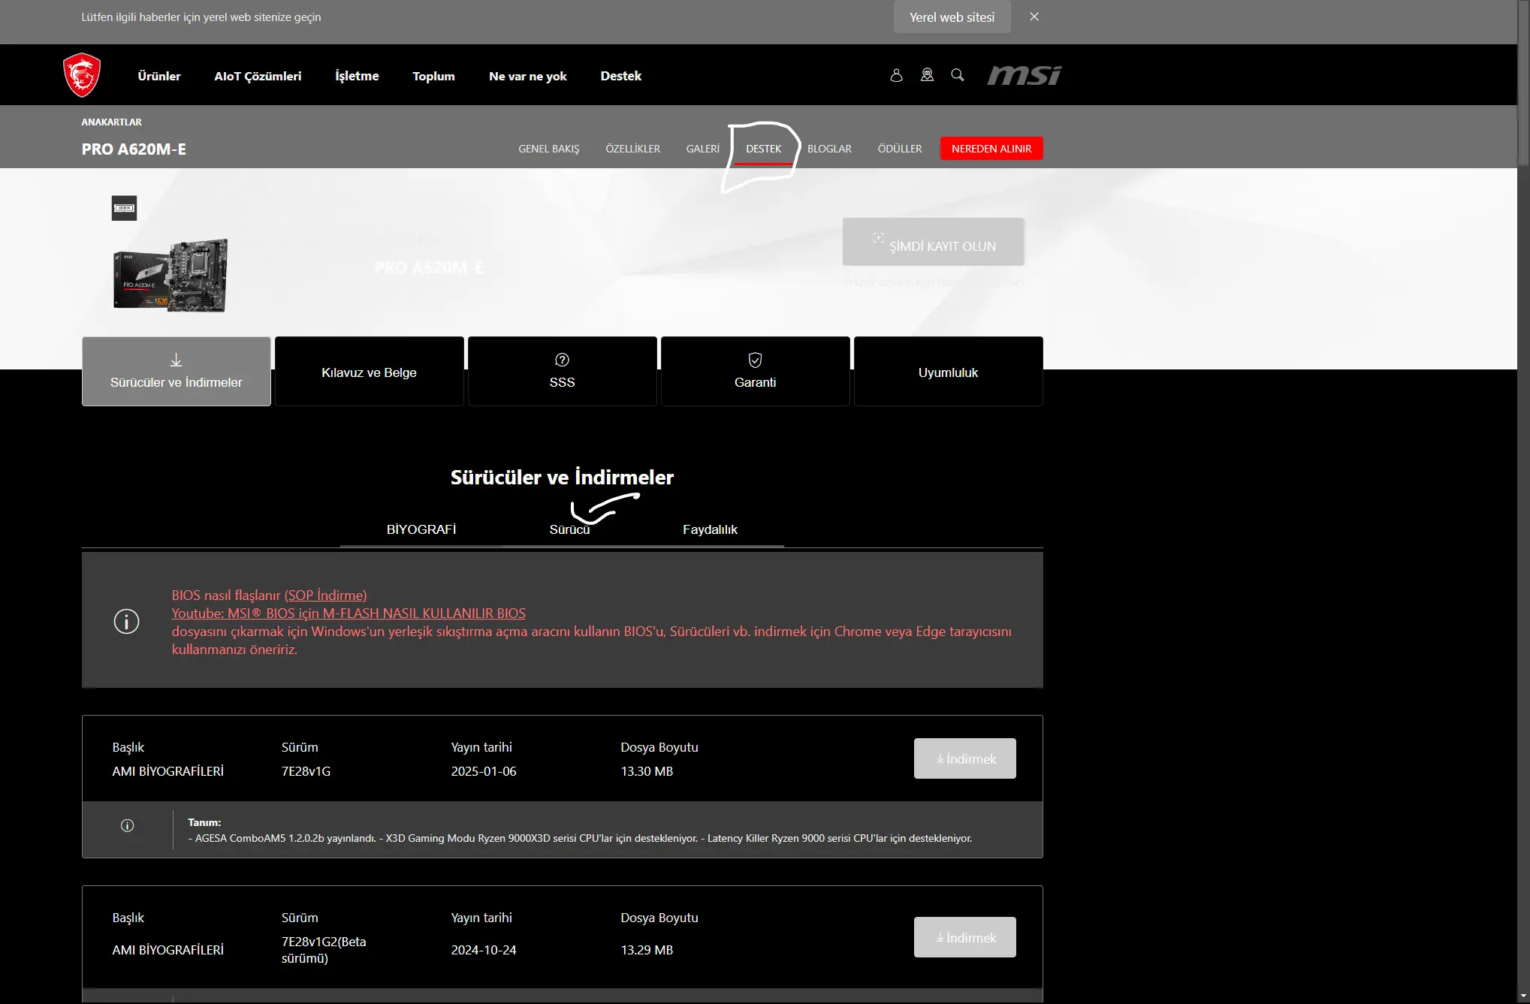This screenshot has height=1004, width=1530.
Task: Click the red NEREDEN ALINIR button
Action: pos(991,149)
